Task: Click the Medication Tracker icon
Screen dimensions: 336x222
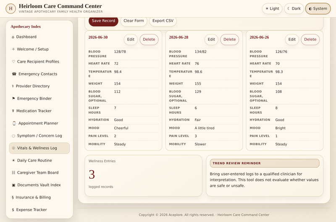Action: [x=13, y=111]
